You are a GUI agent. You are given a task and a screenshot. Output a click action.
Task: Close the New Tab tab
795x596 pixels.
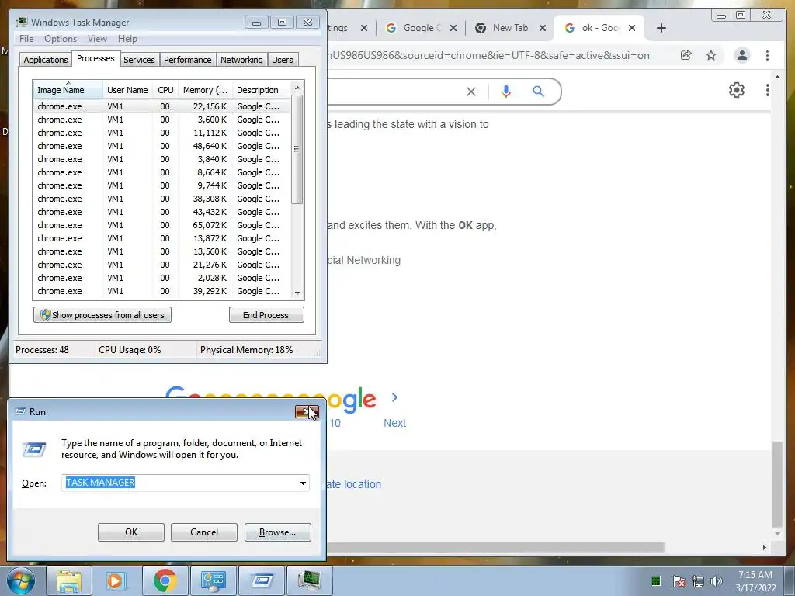pos(543,28)
